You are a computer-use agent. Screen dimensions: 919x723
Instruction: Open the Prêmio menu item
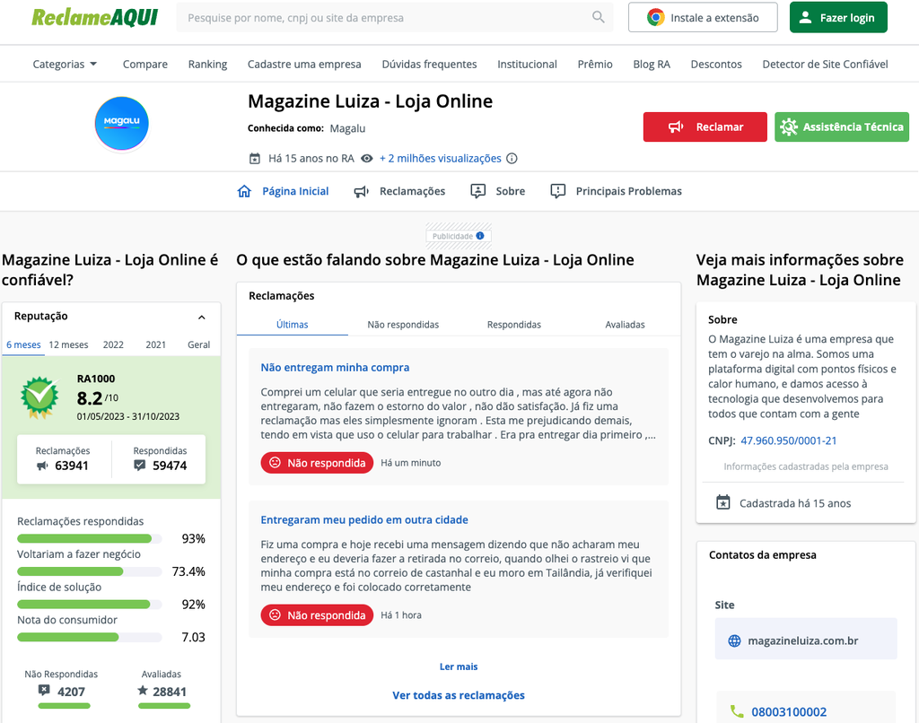(x=595, y=65)
